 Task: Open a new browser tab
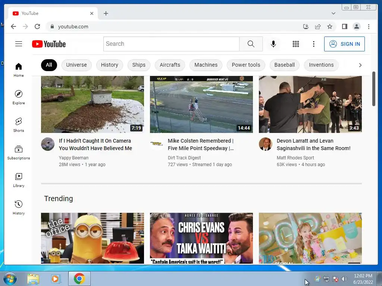106,13
